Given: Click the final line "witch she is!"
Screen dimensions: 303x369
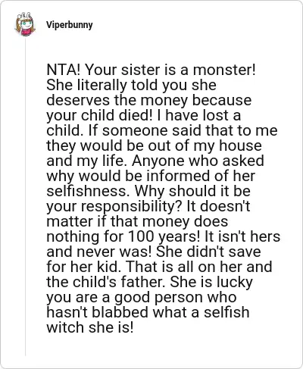Looking at the screenshot, I should pos(89,327).
